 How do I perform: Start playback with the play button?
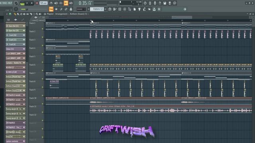click(x=27, y=3)
